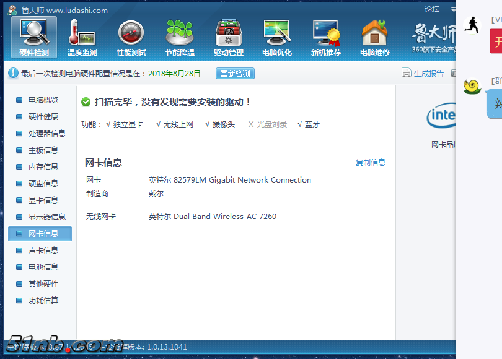Select 电池信息 in the sidebar
The width and height of the screenshot is (502, 359).
(x=43, y=267)
